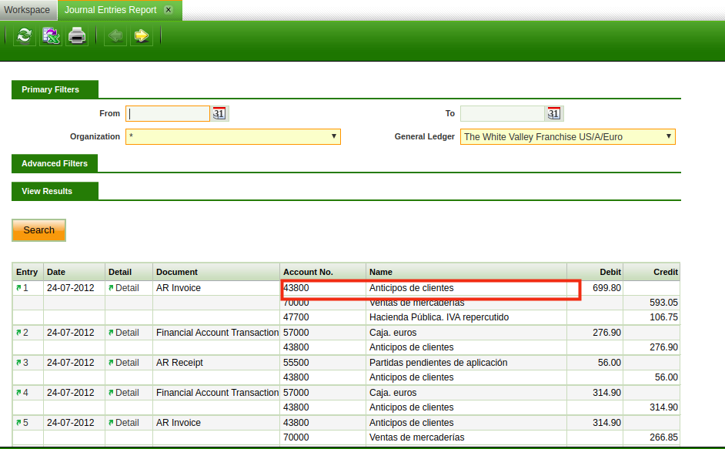Collapse the Primary Filters section
725x449 pixels.
[50, 89]
